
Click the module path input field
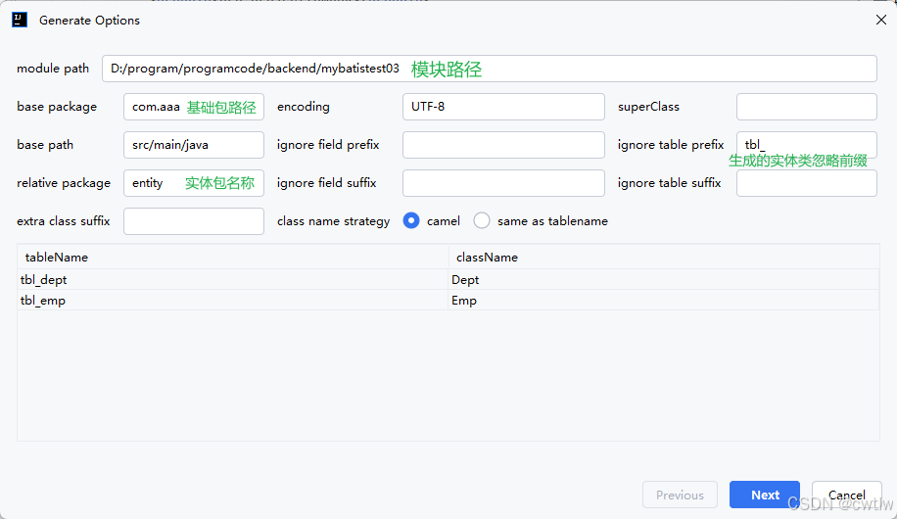click(489, 69)
